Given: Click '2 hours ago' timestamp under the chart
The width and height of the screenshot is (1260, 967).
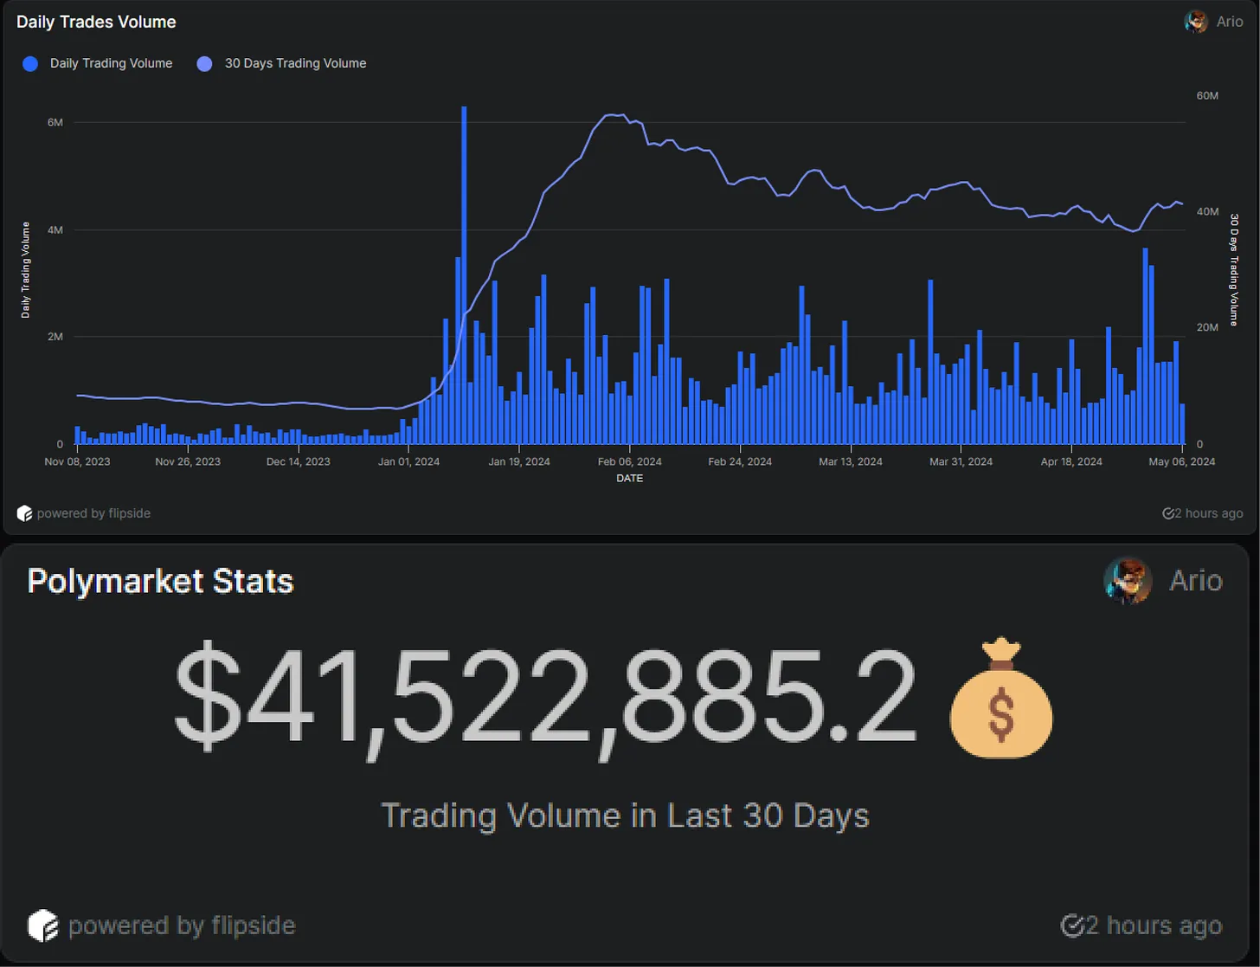Looking at the screenshot, I should [x=1209, y=513].
